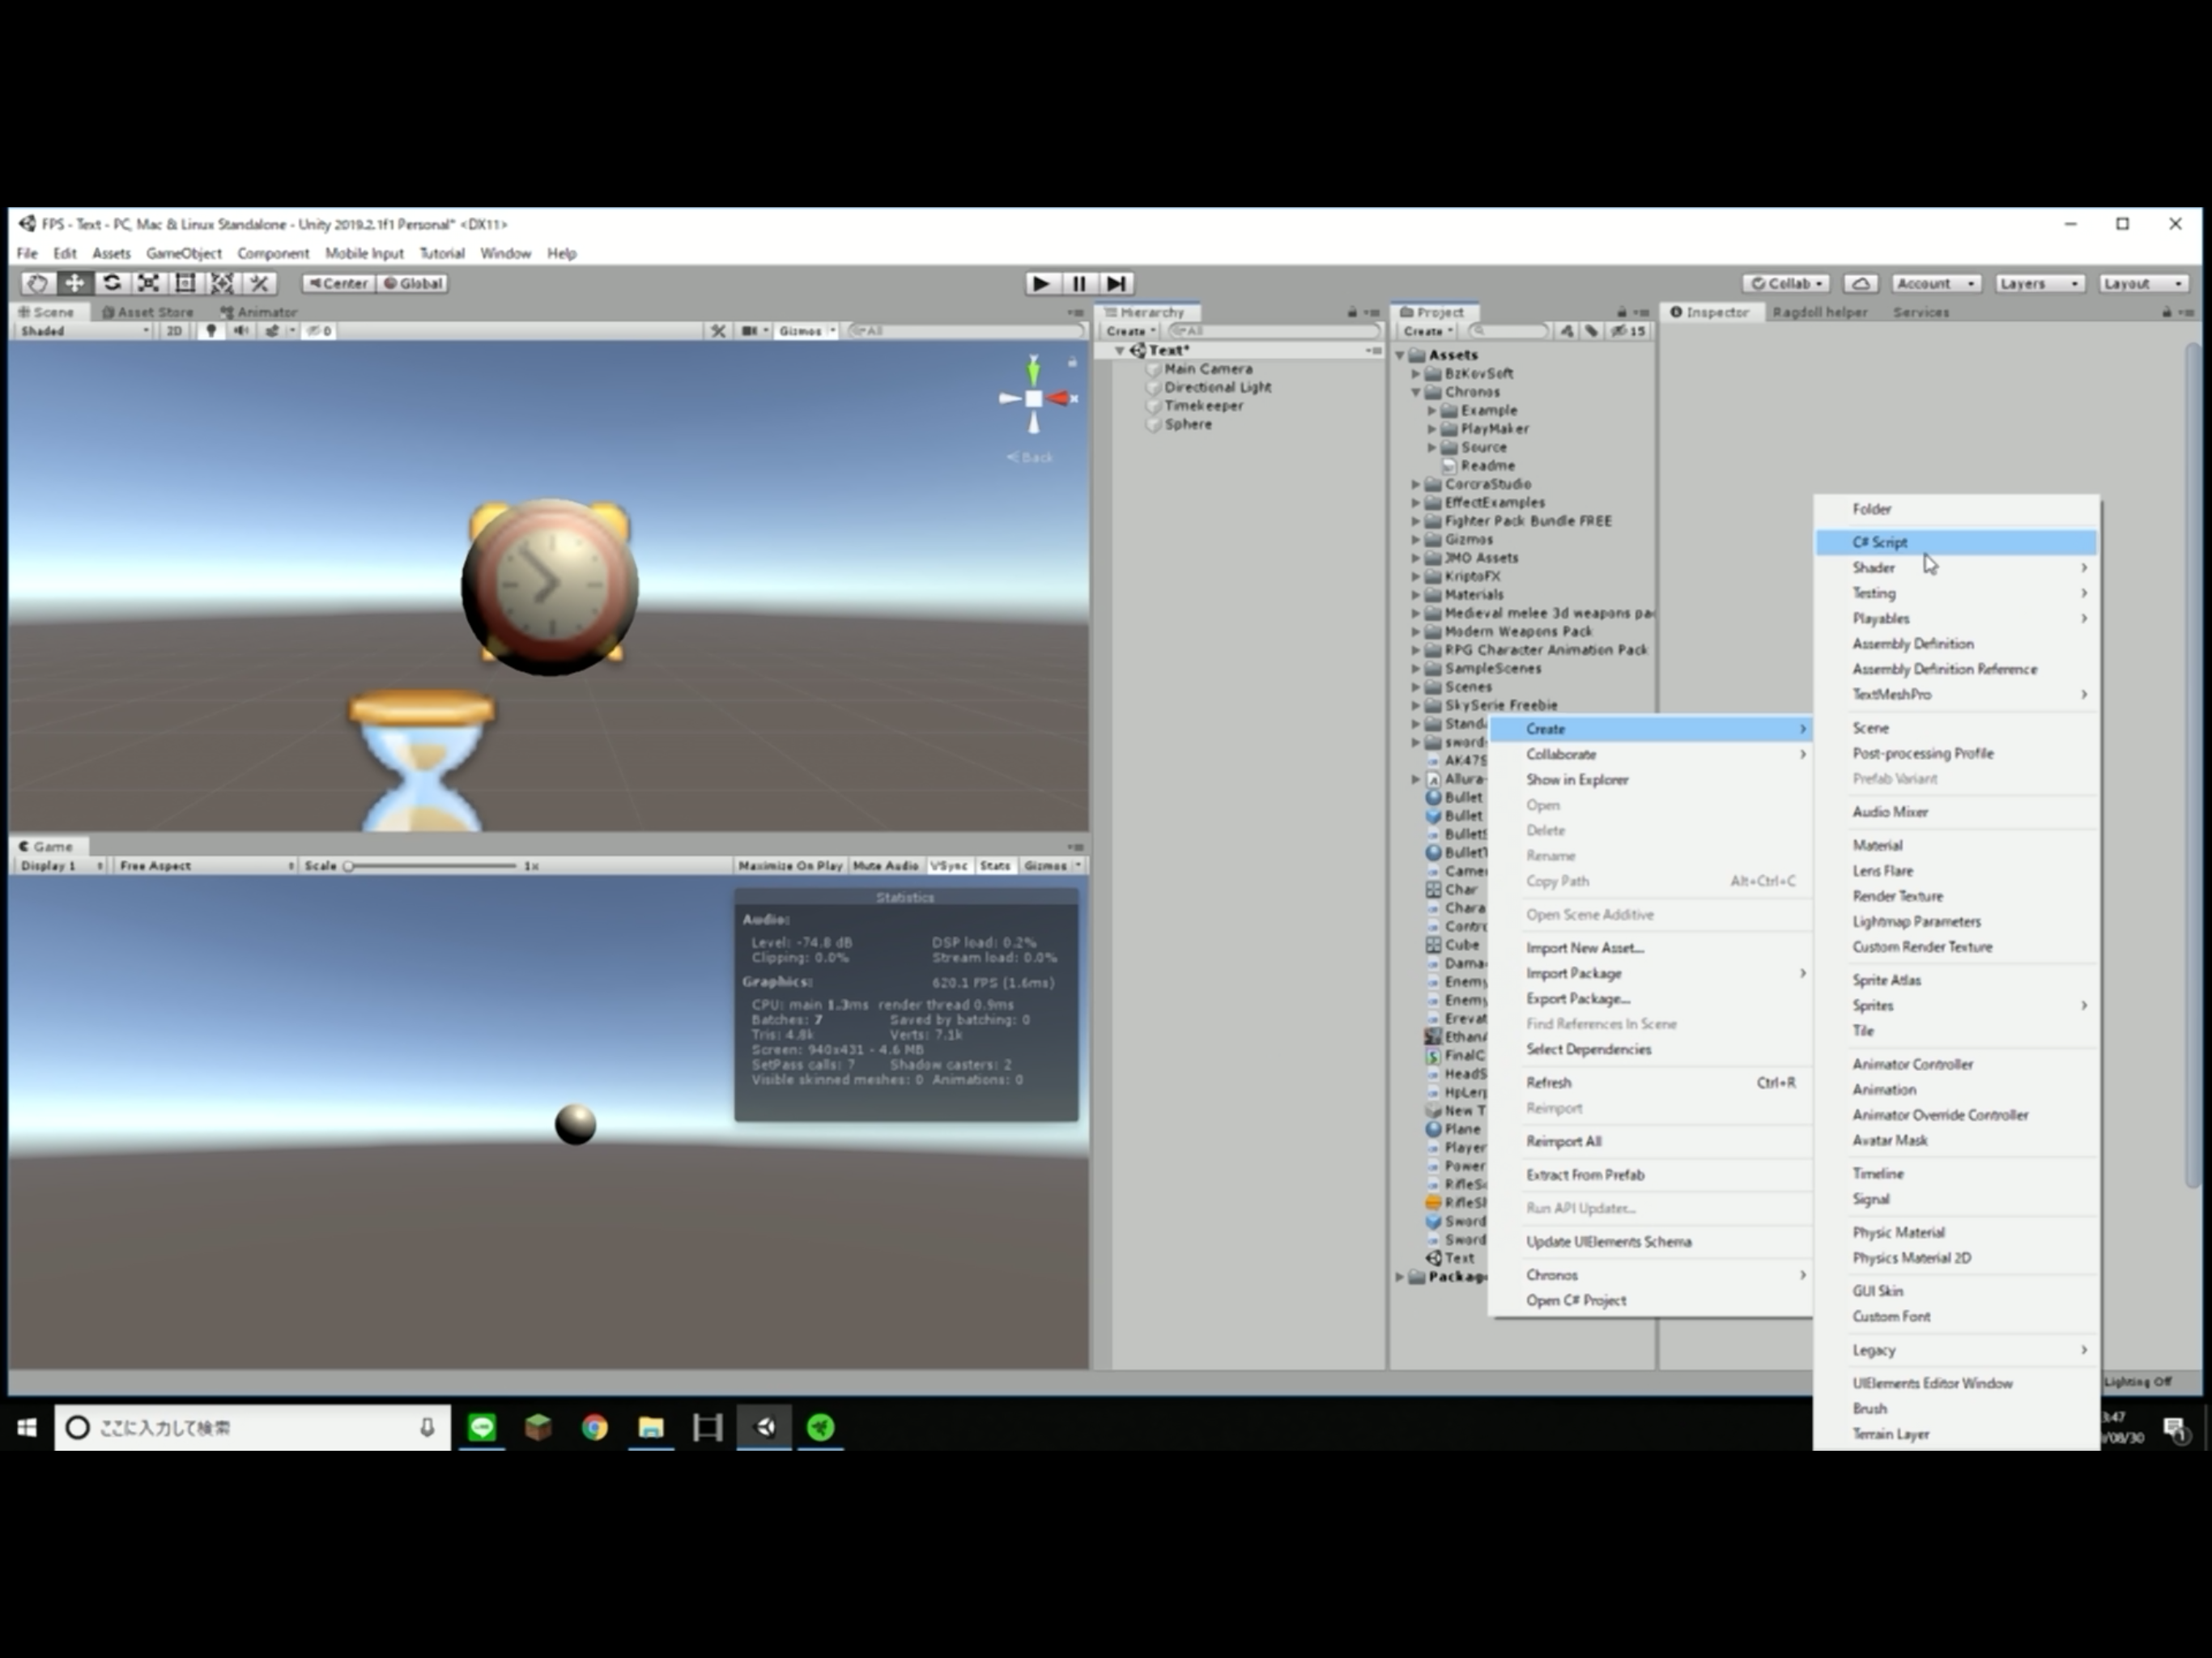This screenshot has width=2212, height=1658.
Task: Toggle Stats overlay in Game view
Action: click(994, 866)
